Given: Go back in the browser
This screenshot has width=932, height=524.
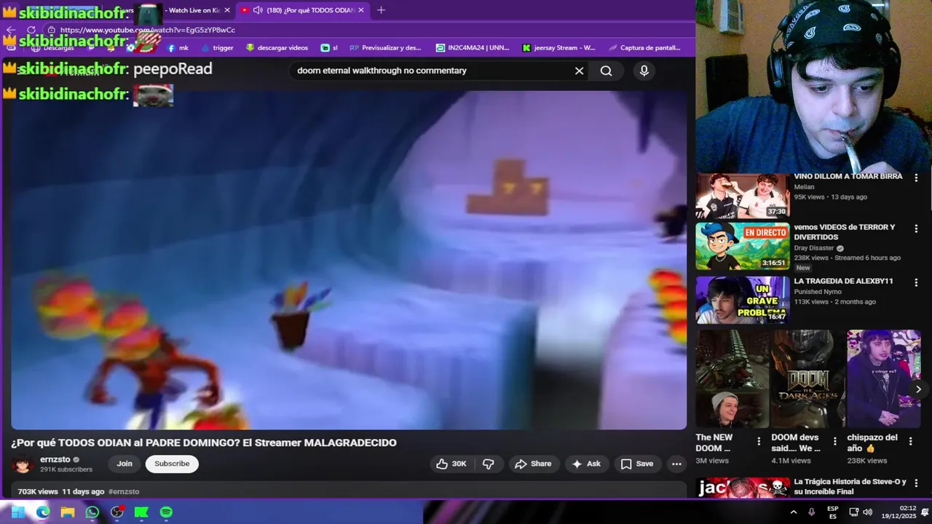Looking at the screenshot, I should 11,30.
